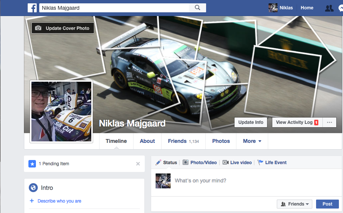Open the Photos tab
Viewport: 343px width, 213px height.
(221, 141)
